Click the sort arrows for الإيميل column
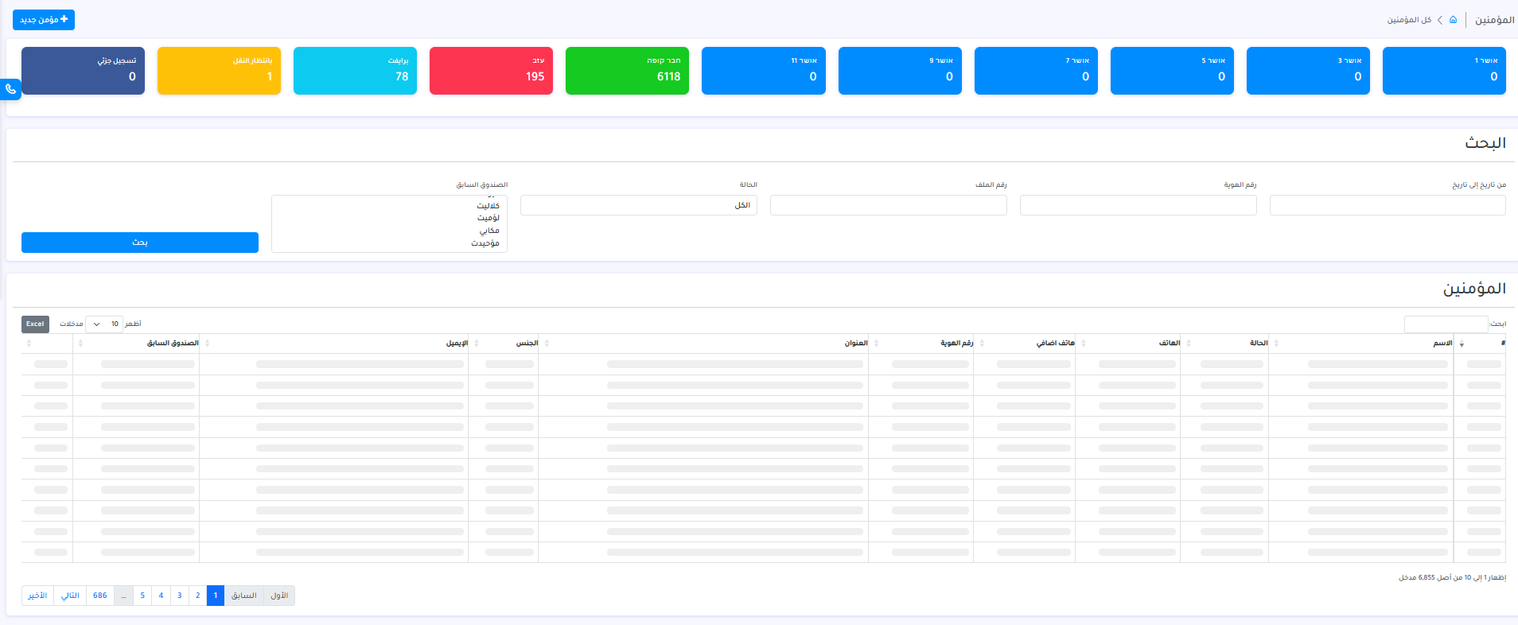Image resolution: width=1518 pixels, height=625 pixels. [x=476, y=344]
